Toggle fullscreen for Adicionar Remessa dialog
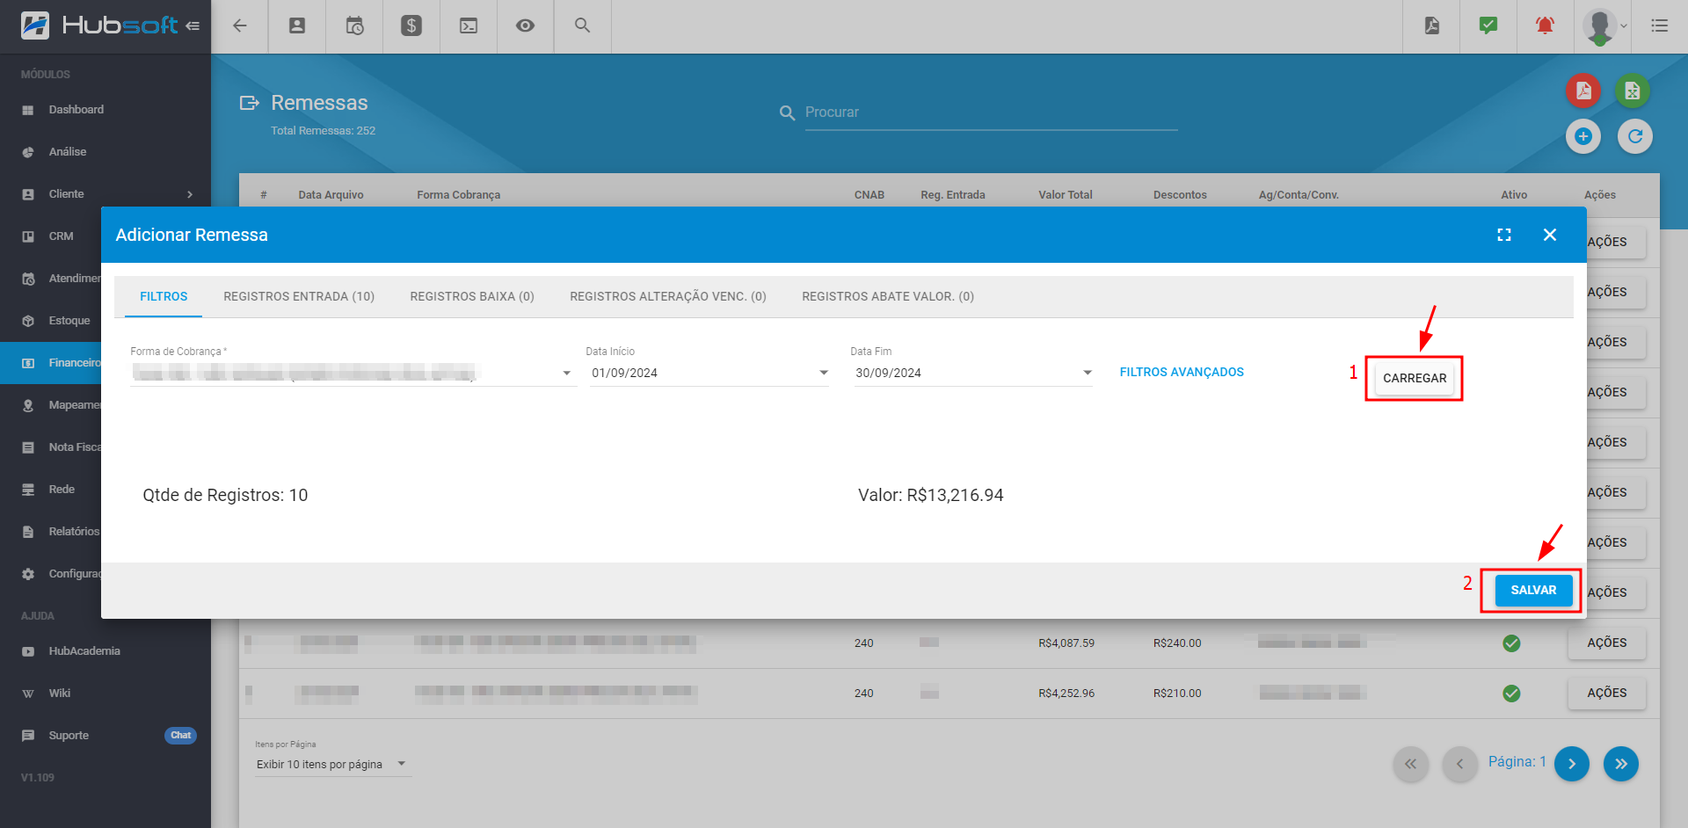The image size is (1688, 828). 1504,235
